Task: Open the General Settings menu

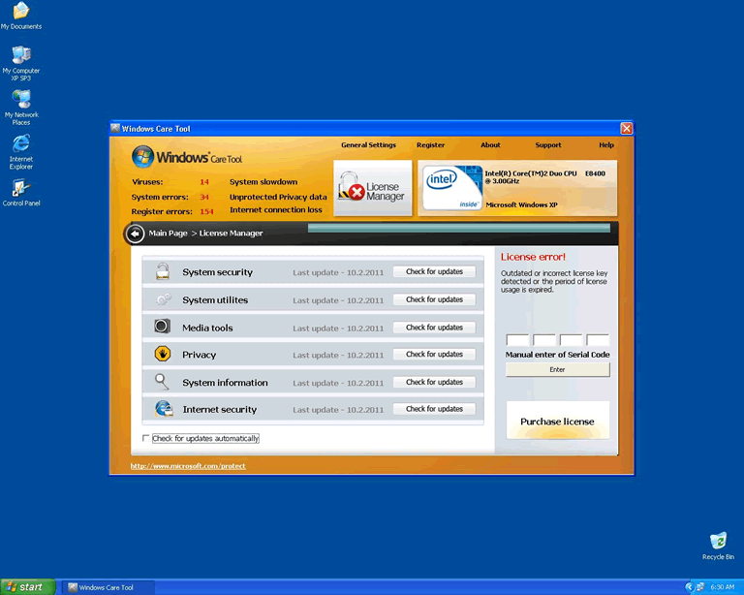Action: coord(368,145)
